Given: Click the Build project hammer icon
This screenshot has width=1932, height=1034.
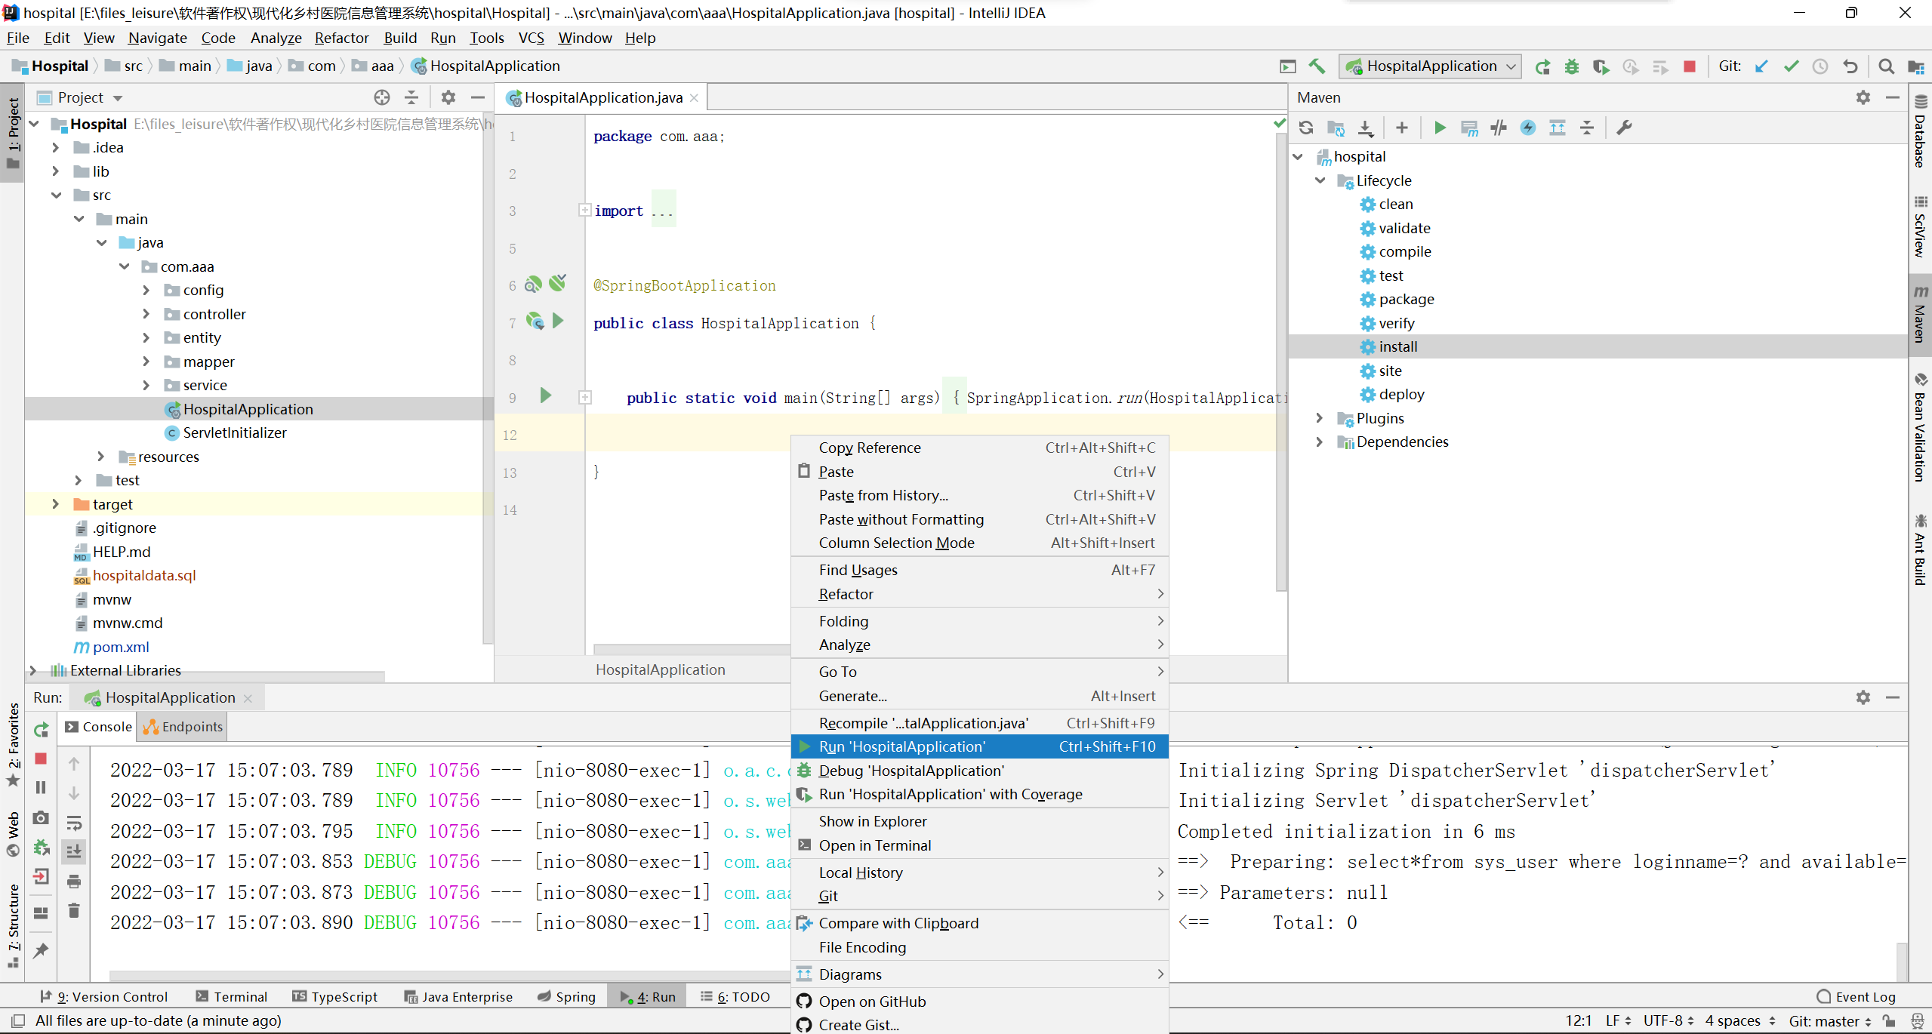Looking at the screenshot, I should click(x=1317, y=66).
